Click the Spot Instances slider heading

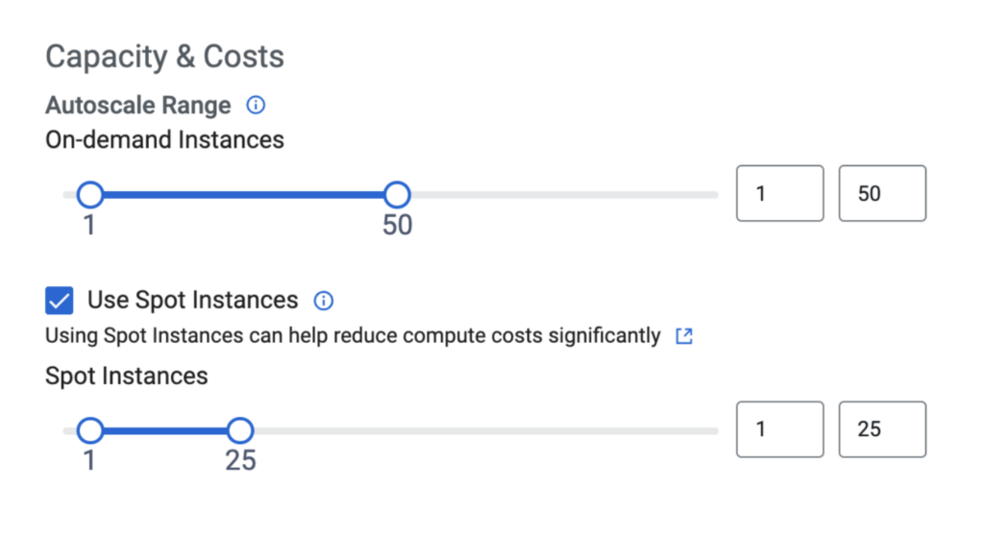[126, 376]
